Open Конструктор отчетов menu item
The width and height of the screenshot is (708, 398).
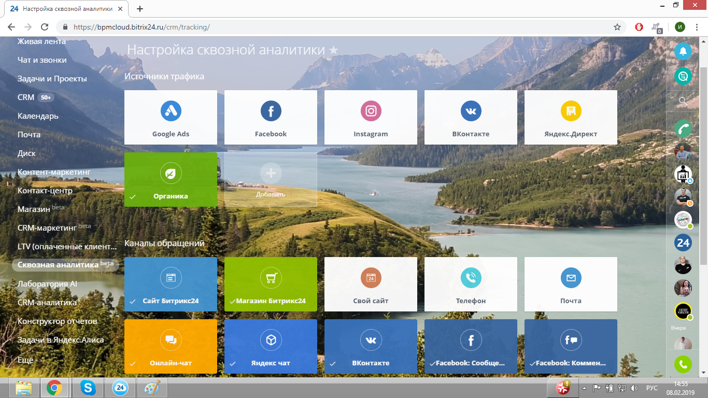(x=57, y=321)
